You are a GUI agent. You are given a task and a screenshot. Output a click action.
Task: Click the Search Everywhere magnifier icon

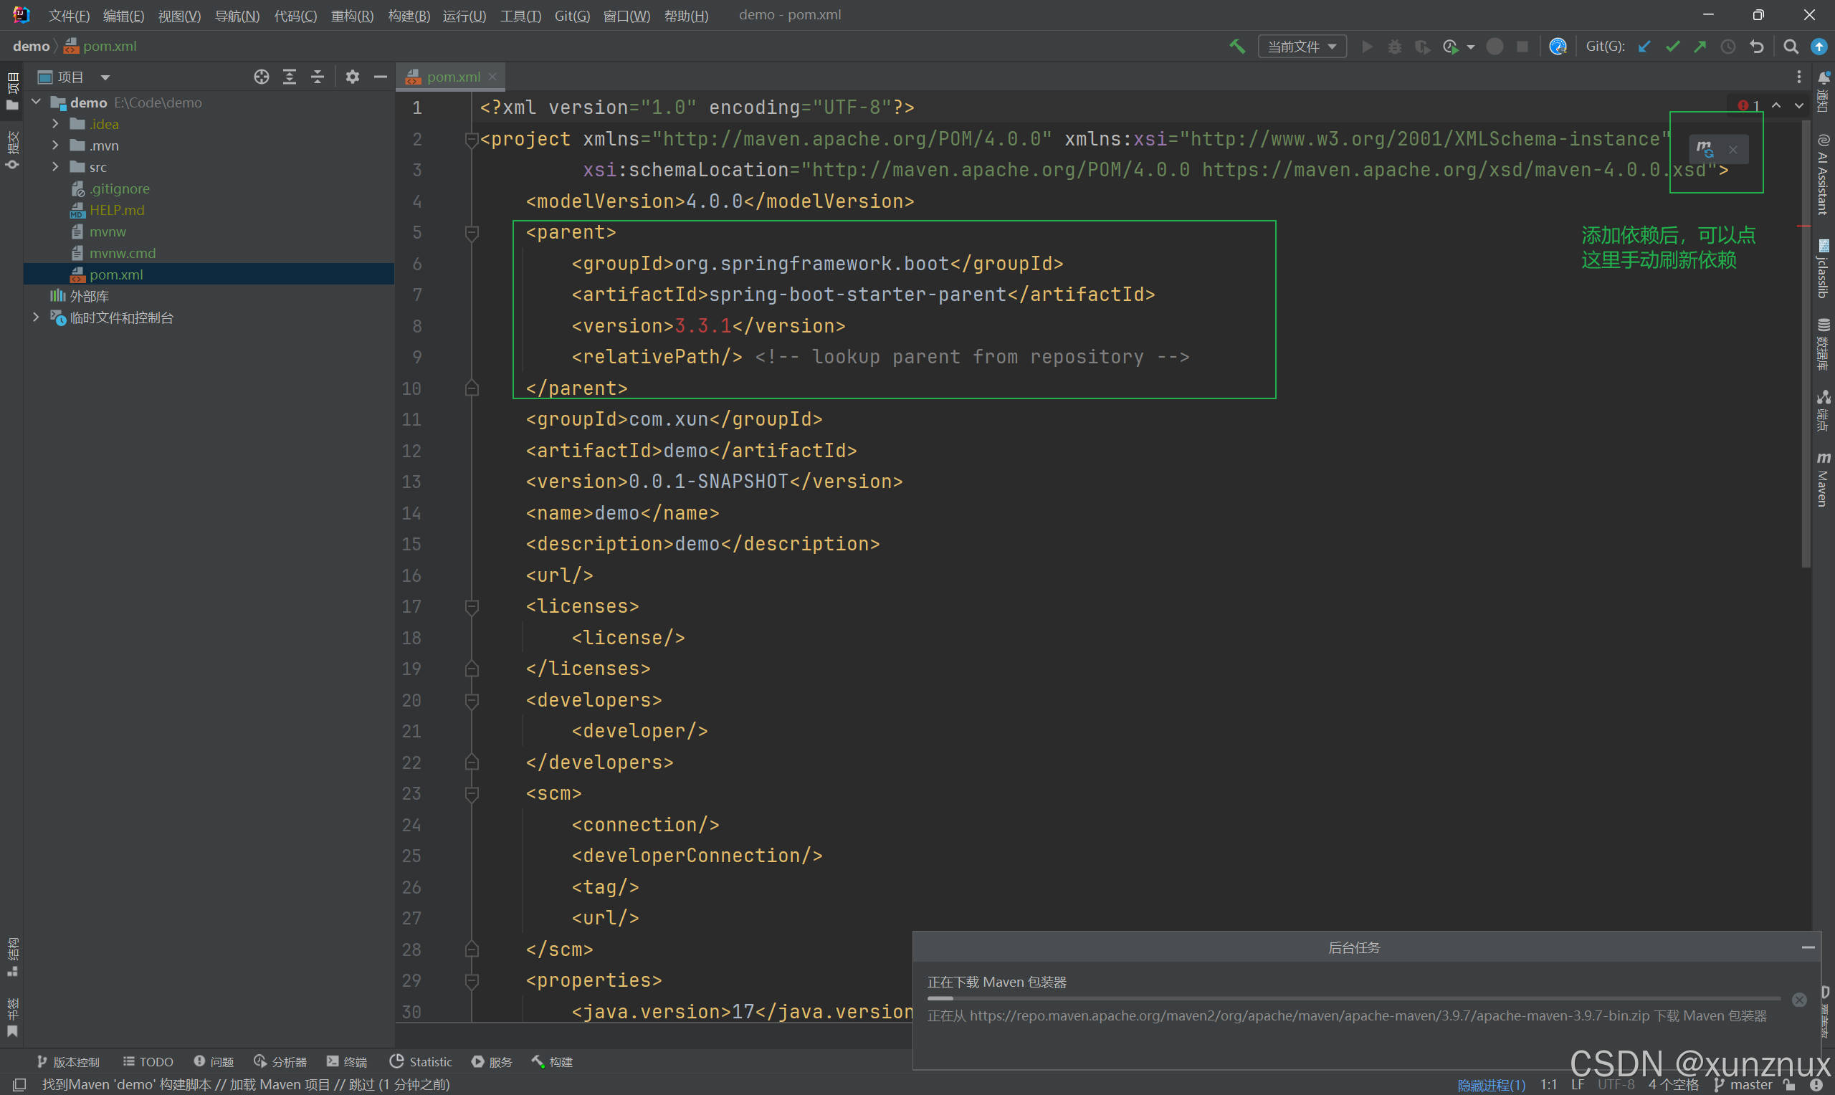point(1791,47)
